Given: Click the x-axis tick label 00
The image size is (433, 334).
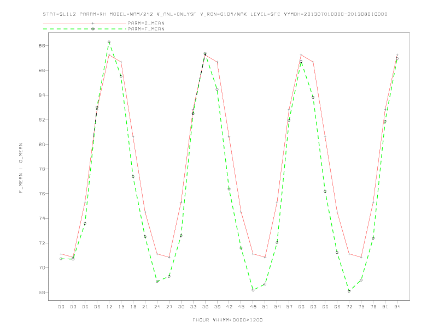Looking at the screenshot, I should (61, 307).
